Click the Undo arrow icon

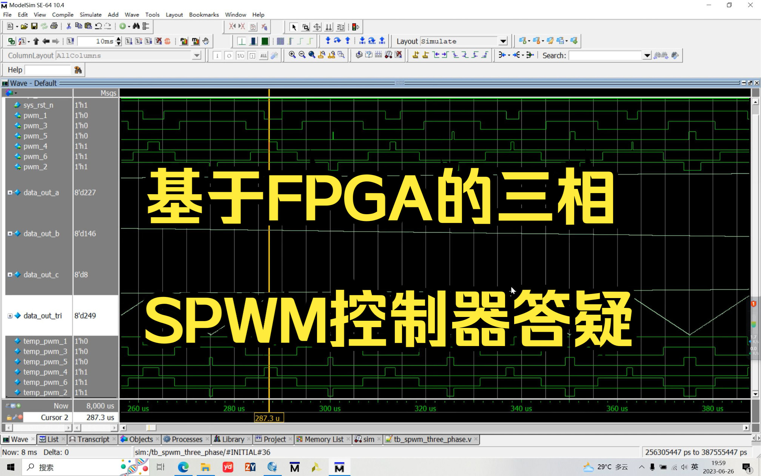98,26
